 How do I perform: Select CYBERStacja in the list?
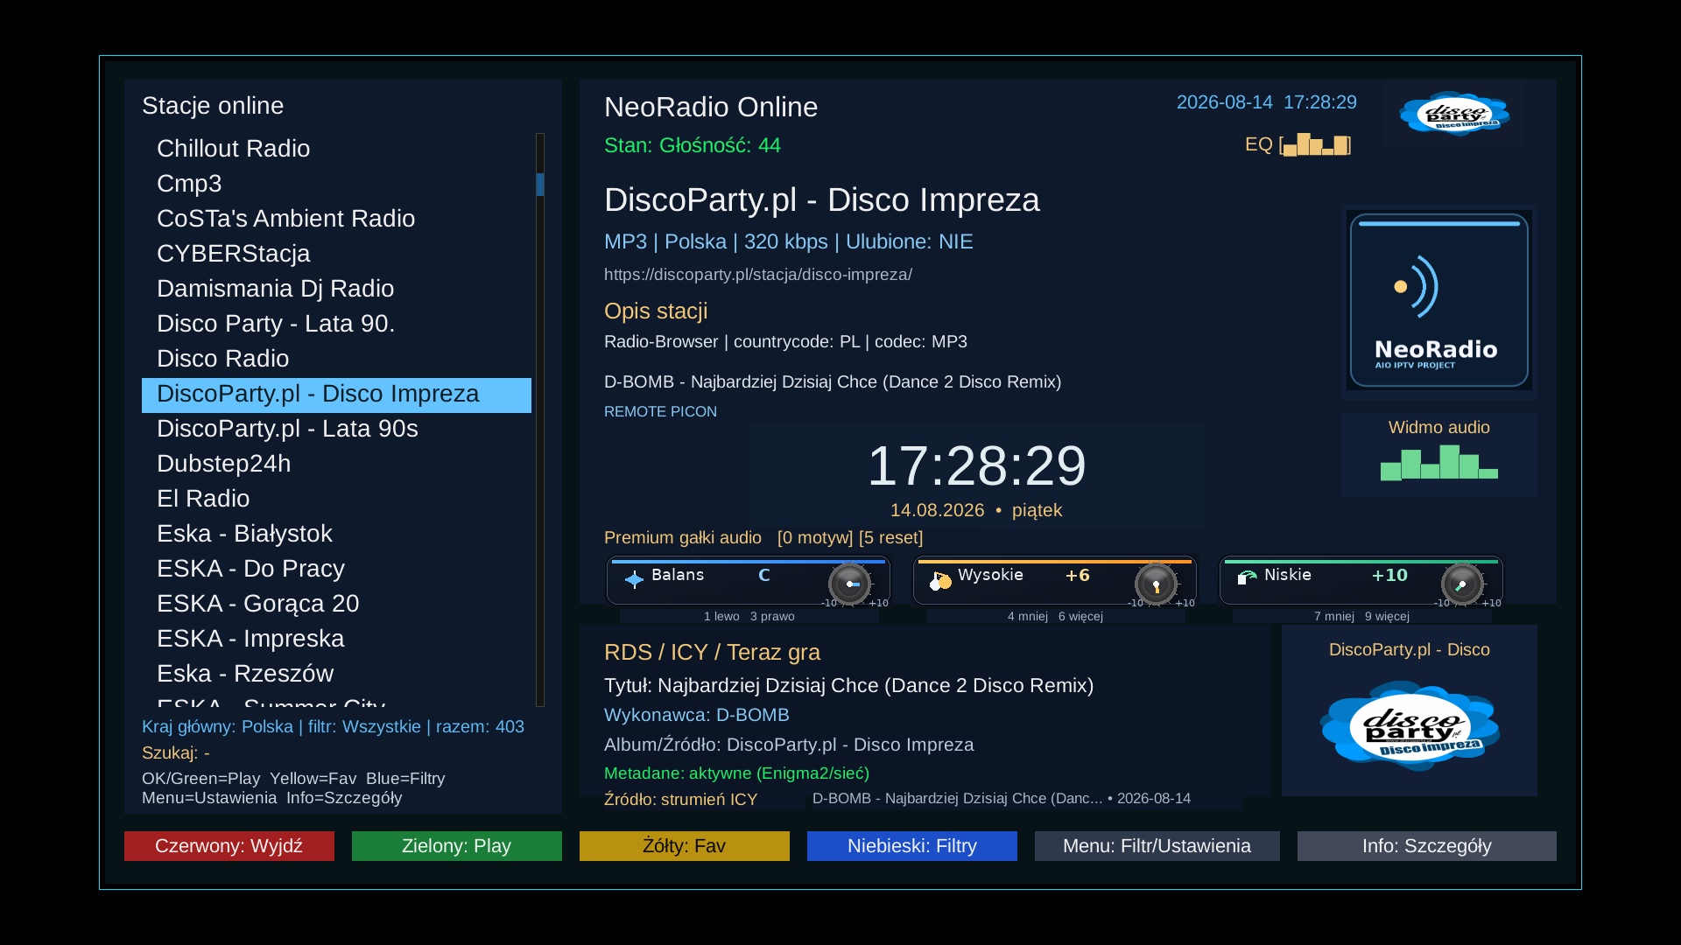(336, 254)
